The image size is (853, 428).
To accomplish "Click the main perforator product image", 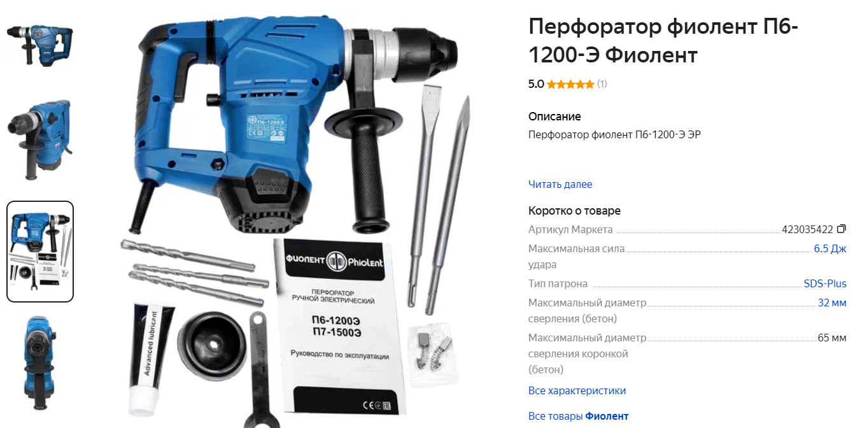I will 299,217.
